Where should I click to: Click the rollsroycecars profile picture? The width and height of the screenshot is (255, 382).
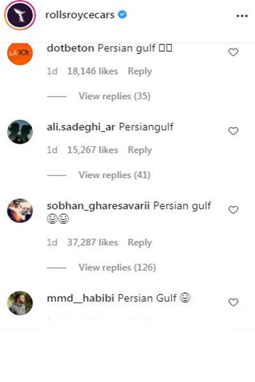point(20,15)
